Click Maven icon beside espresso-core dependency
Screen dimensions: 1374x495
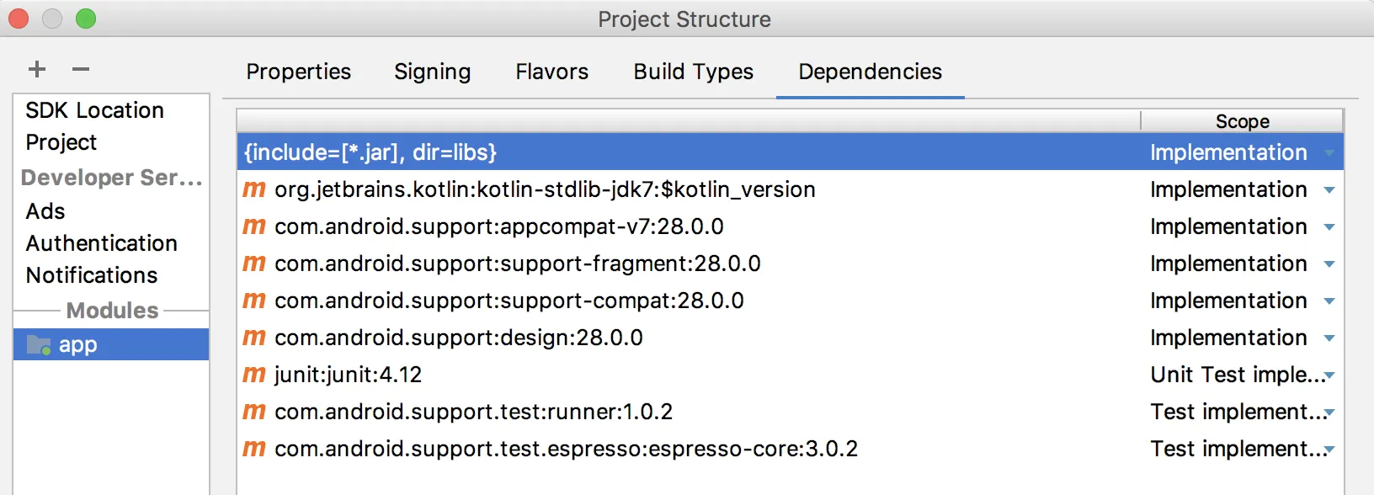point(254,449)
